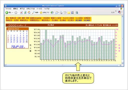The image size is (128, 90).
Task: Open the History clock icon
Action: click(x=52, y=12)
